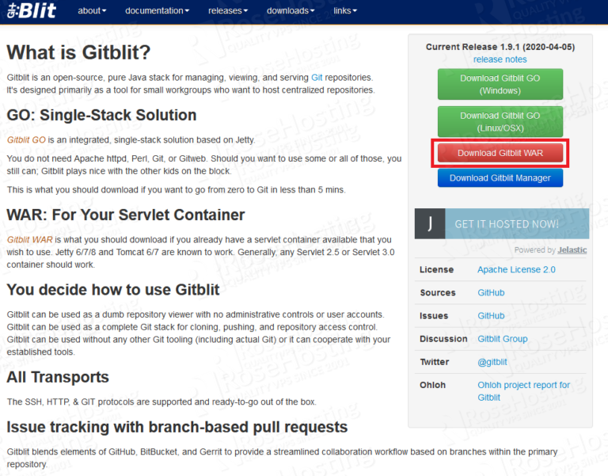Follow the Git link in intro paragraph
This screenshot has width=608, height=476.
317,78
